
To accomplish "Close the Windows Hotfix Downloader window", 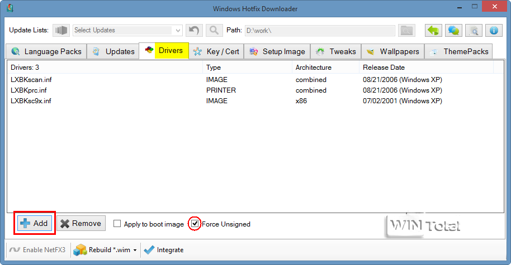I will pyautogui.click(x=495, y=7).
